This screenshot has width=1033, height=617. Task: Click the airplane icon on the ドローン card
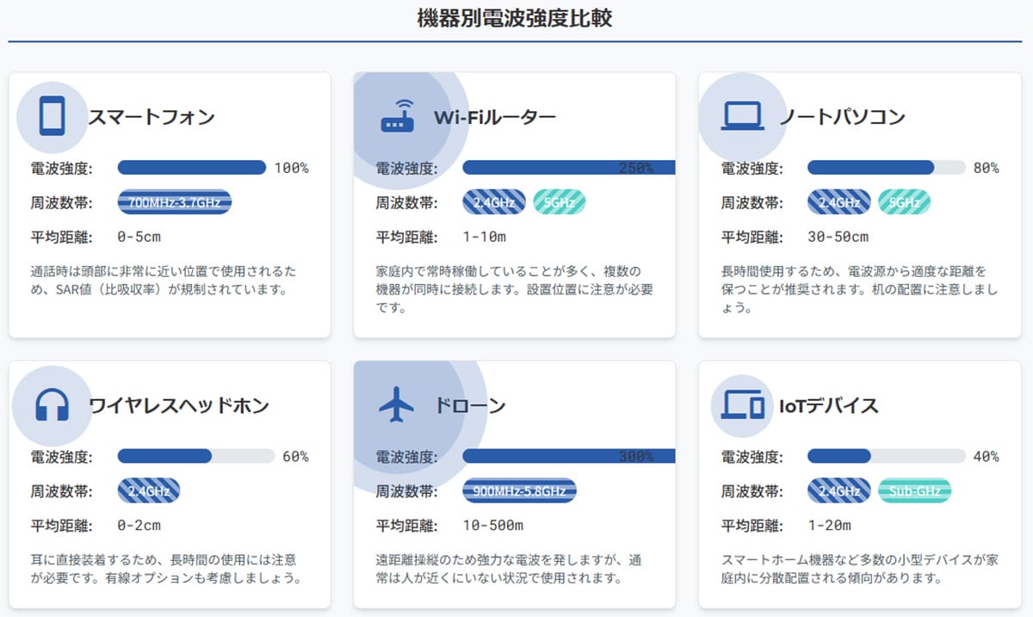398,404
